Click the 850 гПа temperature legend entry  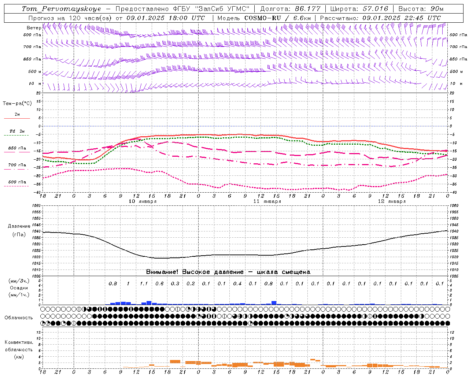tap(17, 148)
